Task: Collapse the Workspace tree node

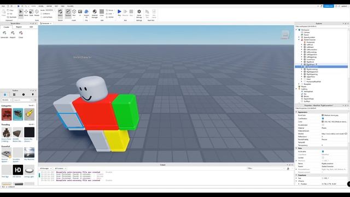Action: [296, 30]
